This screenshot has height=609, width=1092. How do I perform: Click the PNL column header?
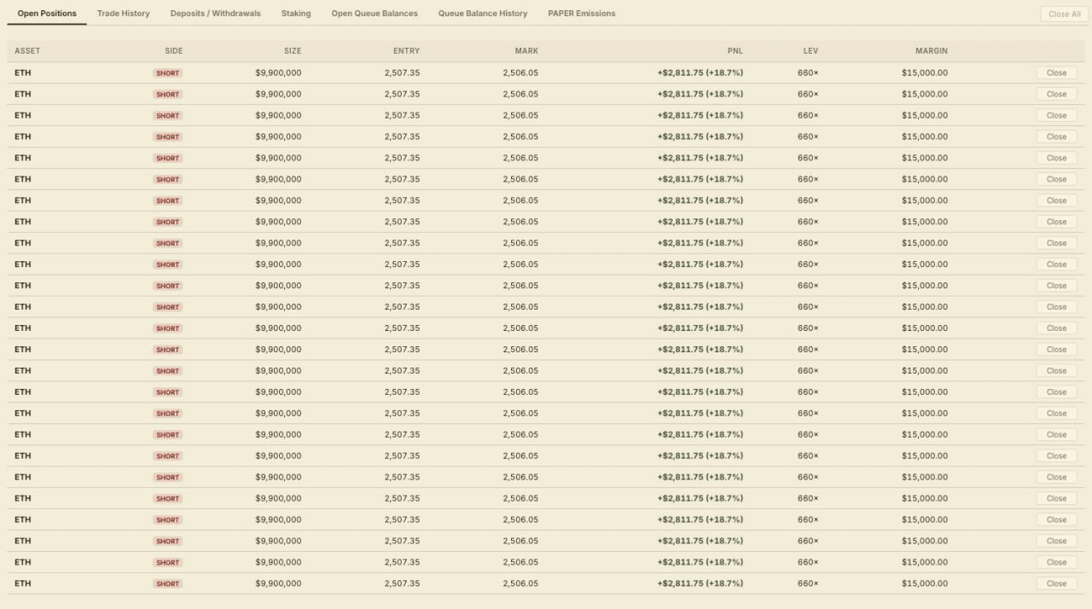click(x=735, y=51)
